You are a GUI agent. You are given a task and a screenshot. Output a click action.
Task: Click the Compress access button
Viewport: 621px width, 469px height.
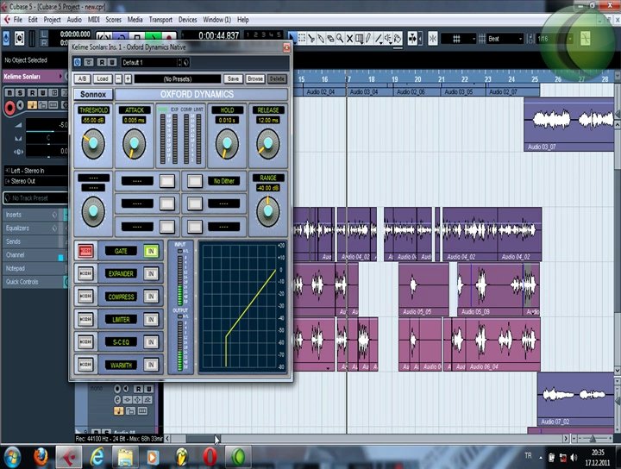[85, 297]
